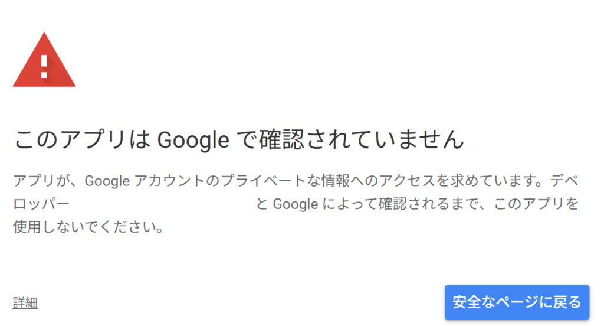
Task: Click the word Google in the heading
Action: pyautogui.click(x=193, y=139)
